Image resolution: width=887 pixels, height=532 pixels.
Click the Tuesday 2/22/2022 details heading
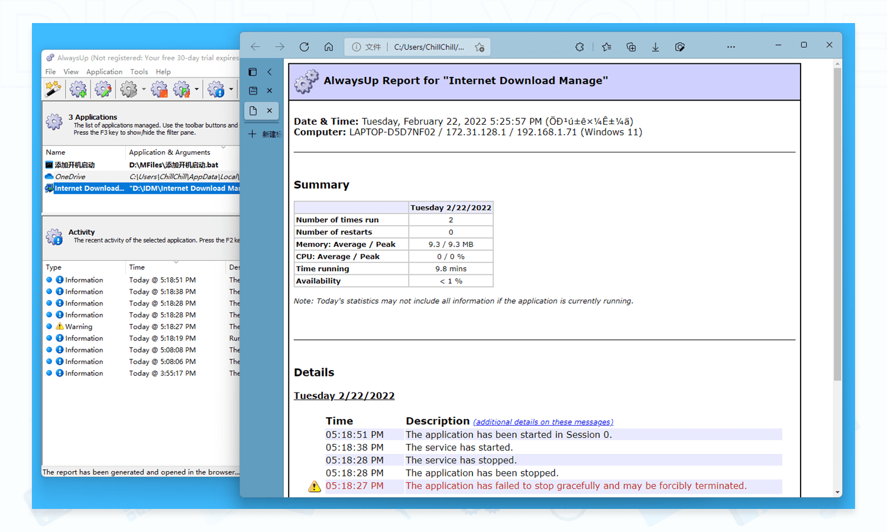[344, 396]
